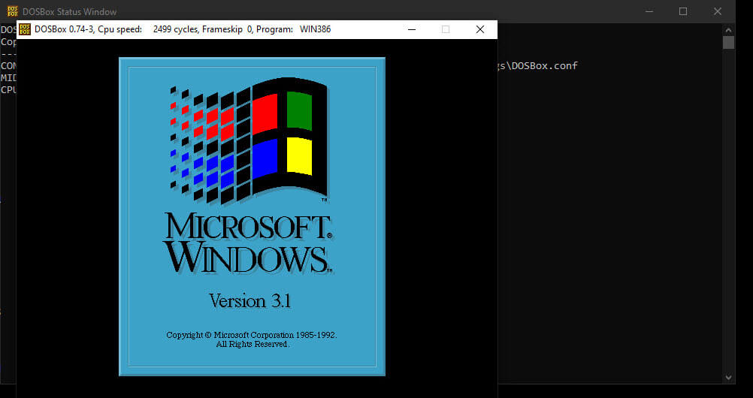The height and width of the screenshot is (398, 753).
Task: Click the scroll-up arrow in the Status Window
Action: coord(728,30)
